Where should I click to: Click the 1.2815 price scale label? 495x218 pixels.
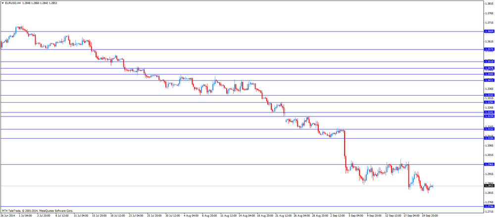pyautogui.click(x=490, y=193)
